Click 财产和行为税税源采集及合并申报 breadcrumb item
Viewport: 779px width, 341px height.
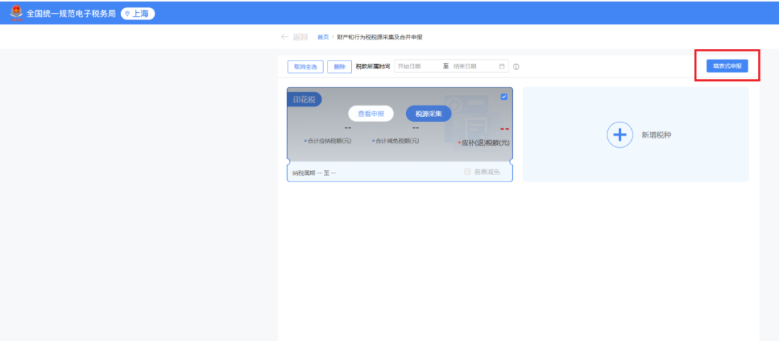pos(379,37)
